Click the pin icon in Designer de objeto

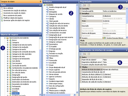click(x=41, y=1)
